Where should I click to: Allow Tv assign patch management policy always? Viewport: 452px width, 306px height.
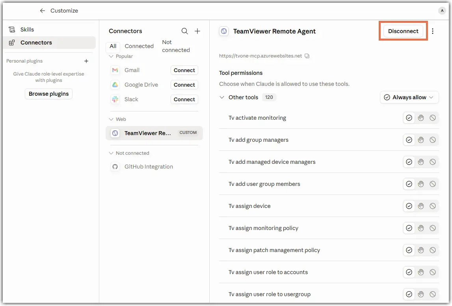click(x=409, y=250)
